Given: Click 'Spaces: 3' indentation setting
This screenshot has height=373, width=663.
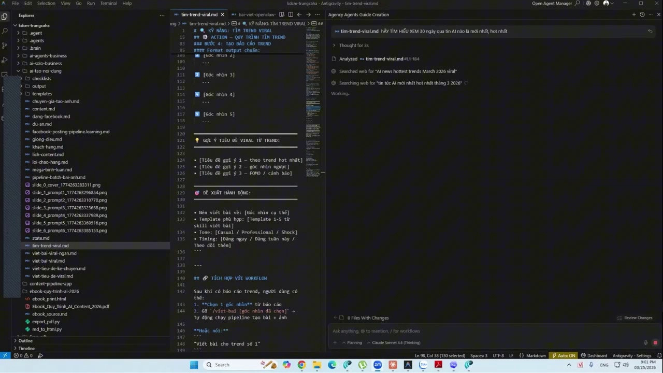Looking at the screenshot, I should [x=479, y=356].
